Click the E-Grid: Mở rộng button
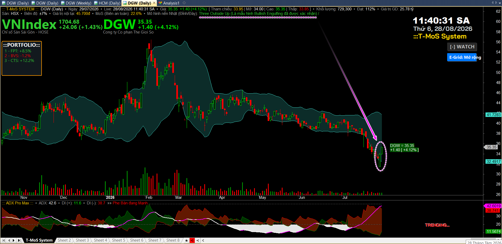 [x=462, y=57]
